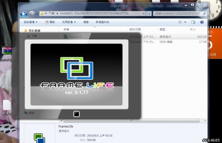Click the FrameLife splash logo image
This screenshot has height=143, width=222.
[x=77, y=68]
